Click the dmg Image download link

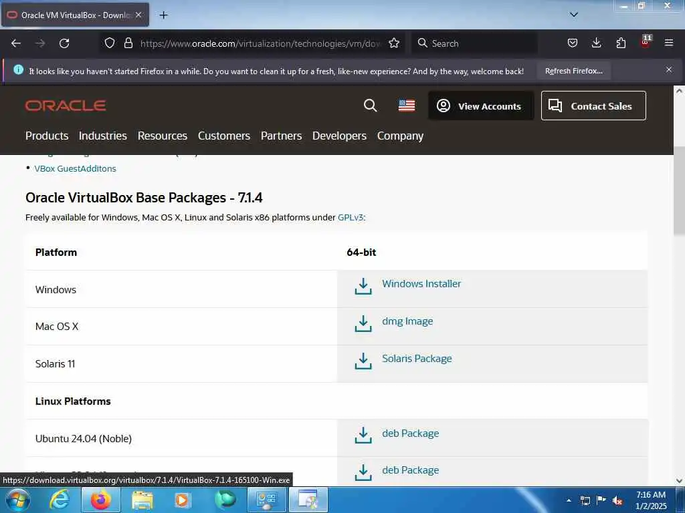pos(407,321)
